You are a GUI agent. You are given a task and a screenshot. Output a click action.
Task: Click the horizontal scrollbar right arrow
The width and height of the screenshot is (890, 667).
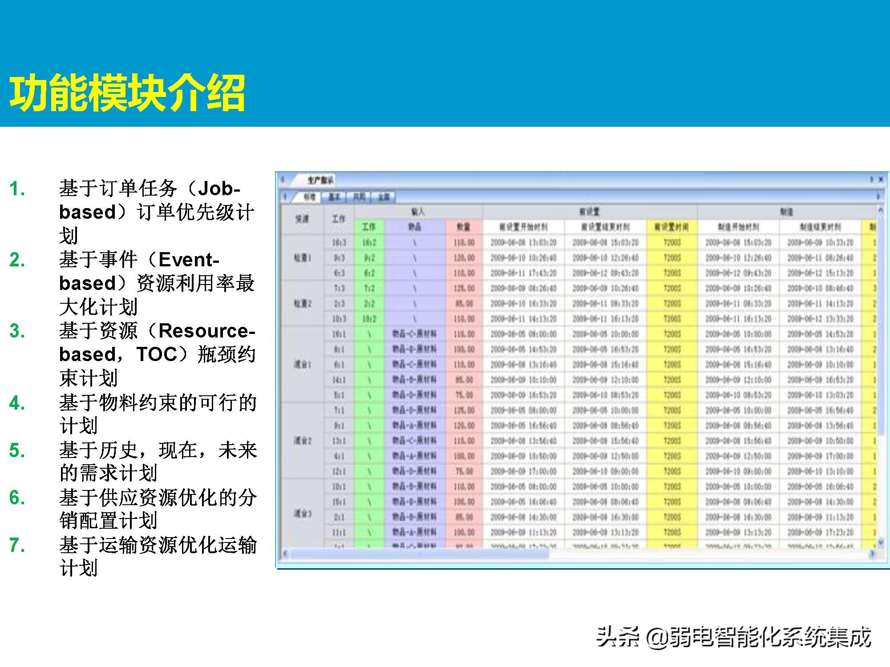[x=872, y=554]
